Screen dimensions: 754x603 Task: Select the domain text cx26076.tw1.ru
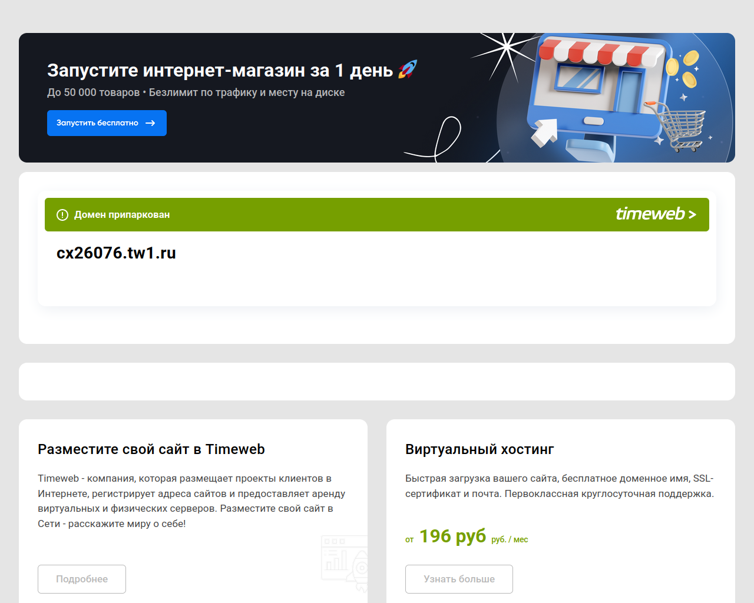pos(116,253)
